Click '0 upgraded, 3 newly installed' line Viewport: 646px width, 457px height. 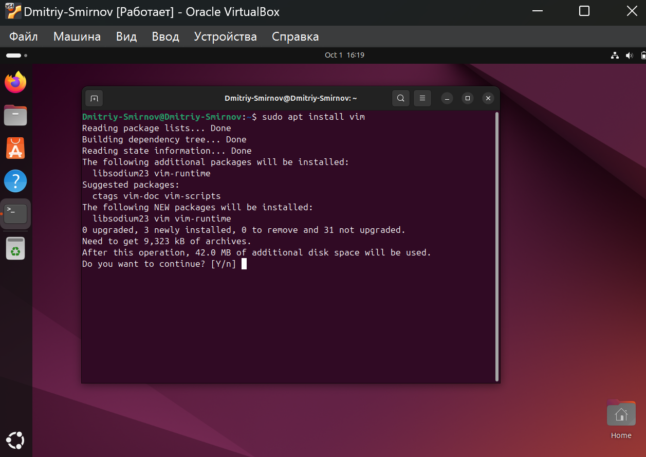pos(244,230)
